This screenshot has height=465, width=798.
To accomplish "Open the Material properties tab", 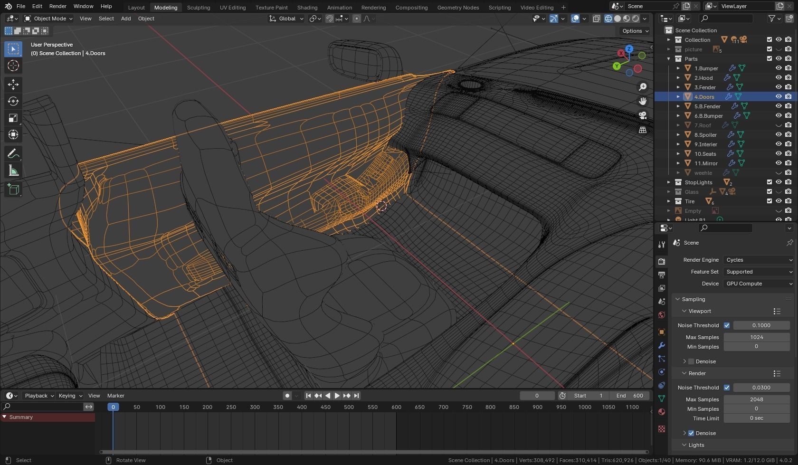I will click(661, 412).
